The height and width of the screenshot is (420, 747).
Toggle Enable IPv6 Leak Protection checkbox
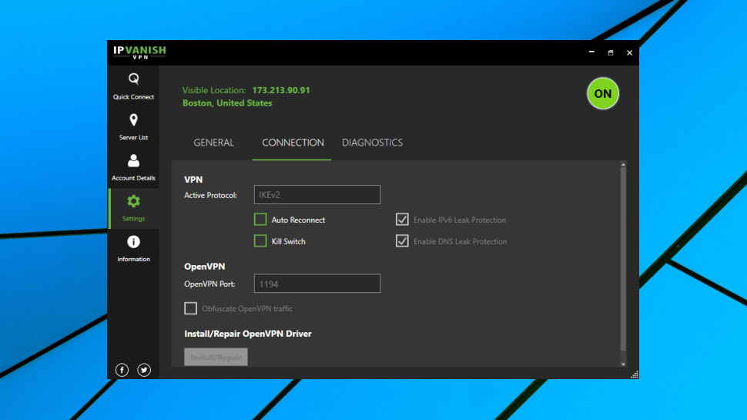coord(402,220)
